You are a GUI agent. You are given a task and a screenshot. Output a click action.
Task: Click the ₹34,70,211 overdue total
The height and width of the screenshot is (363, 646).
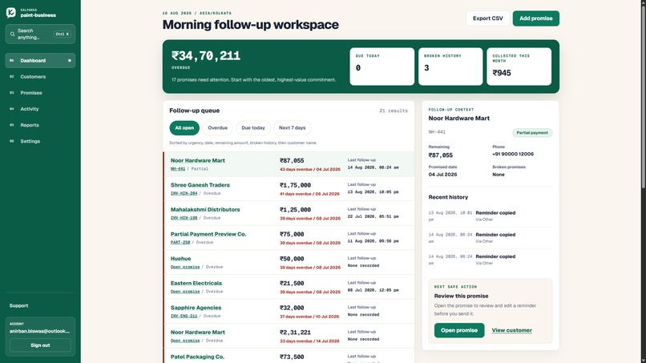click(206, 55)
